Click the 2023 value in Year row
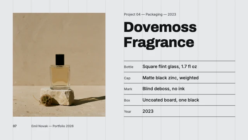 pyautogui.click(x=148, y=111)
